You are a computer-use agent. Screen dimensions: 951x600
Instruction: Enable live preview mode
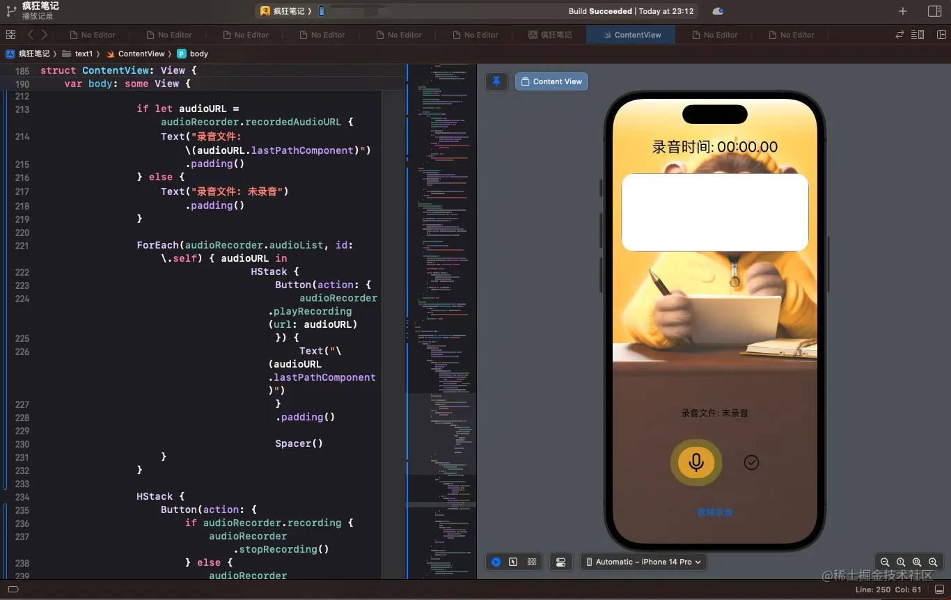coord(496,562)
